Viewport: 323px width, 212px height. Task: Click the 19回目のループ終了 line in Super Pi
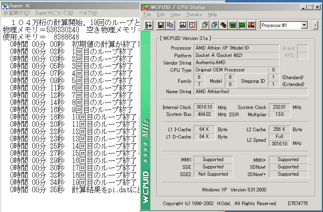coord(73,183)
